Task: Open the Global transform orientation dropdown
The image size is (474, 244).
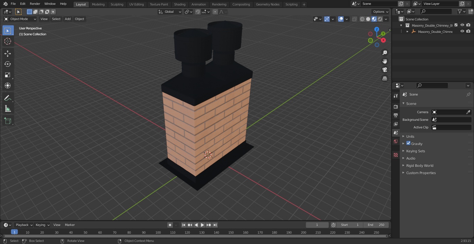Action: coord(170,12)
